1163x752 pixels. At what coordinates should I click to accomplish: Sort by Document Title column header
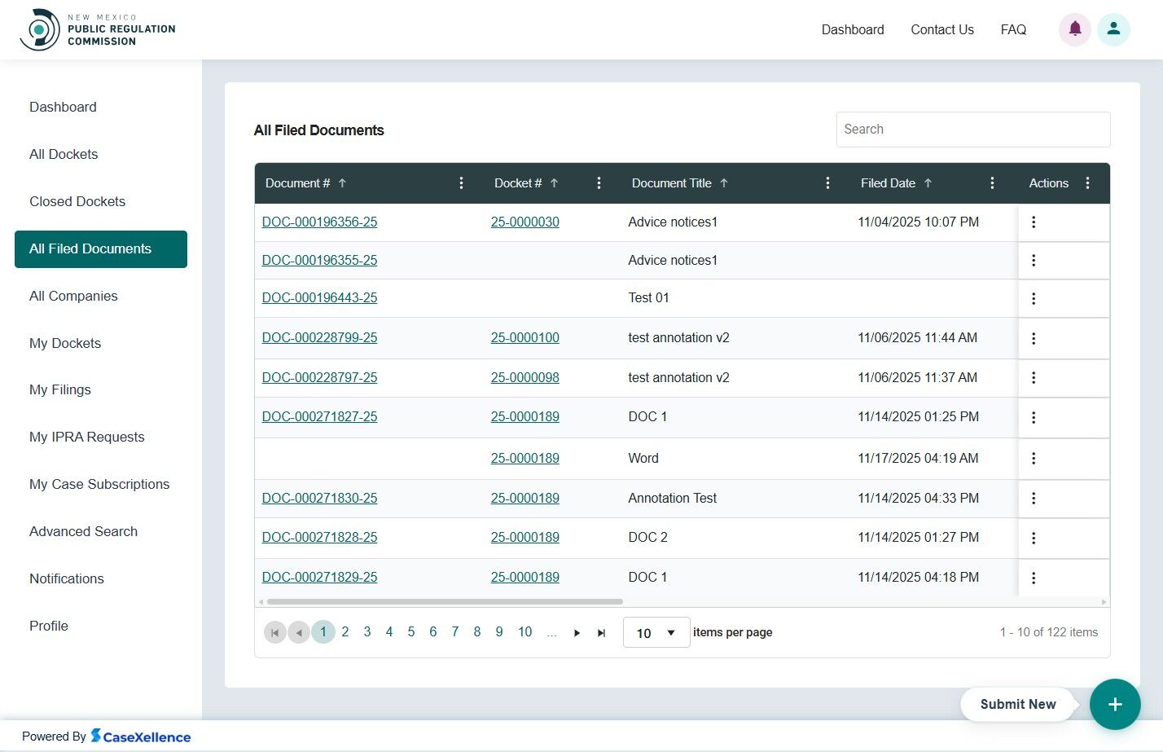pyautogui.click(x=672, y=183)
